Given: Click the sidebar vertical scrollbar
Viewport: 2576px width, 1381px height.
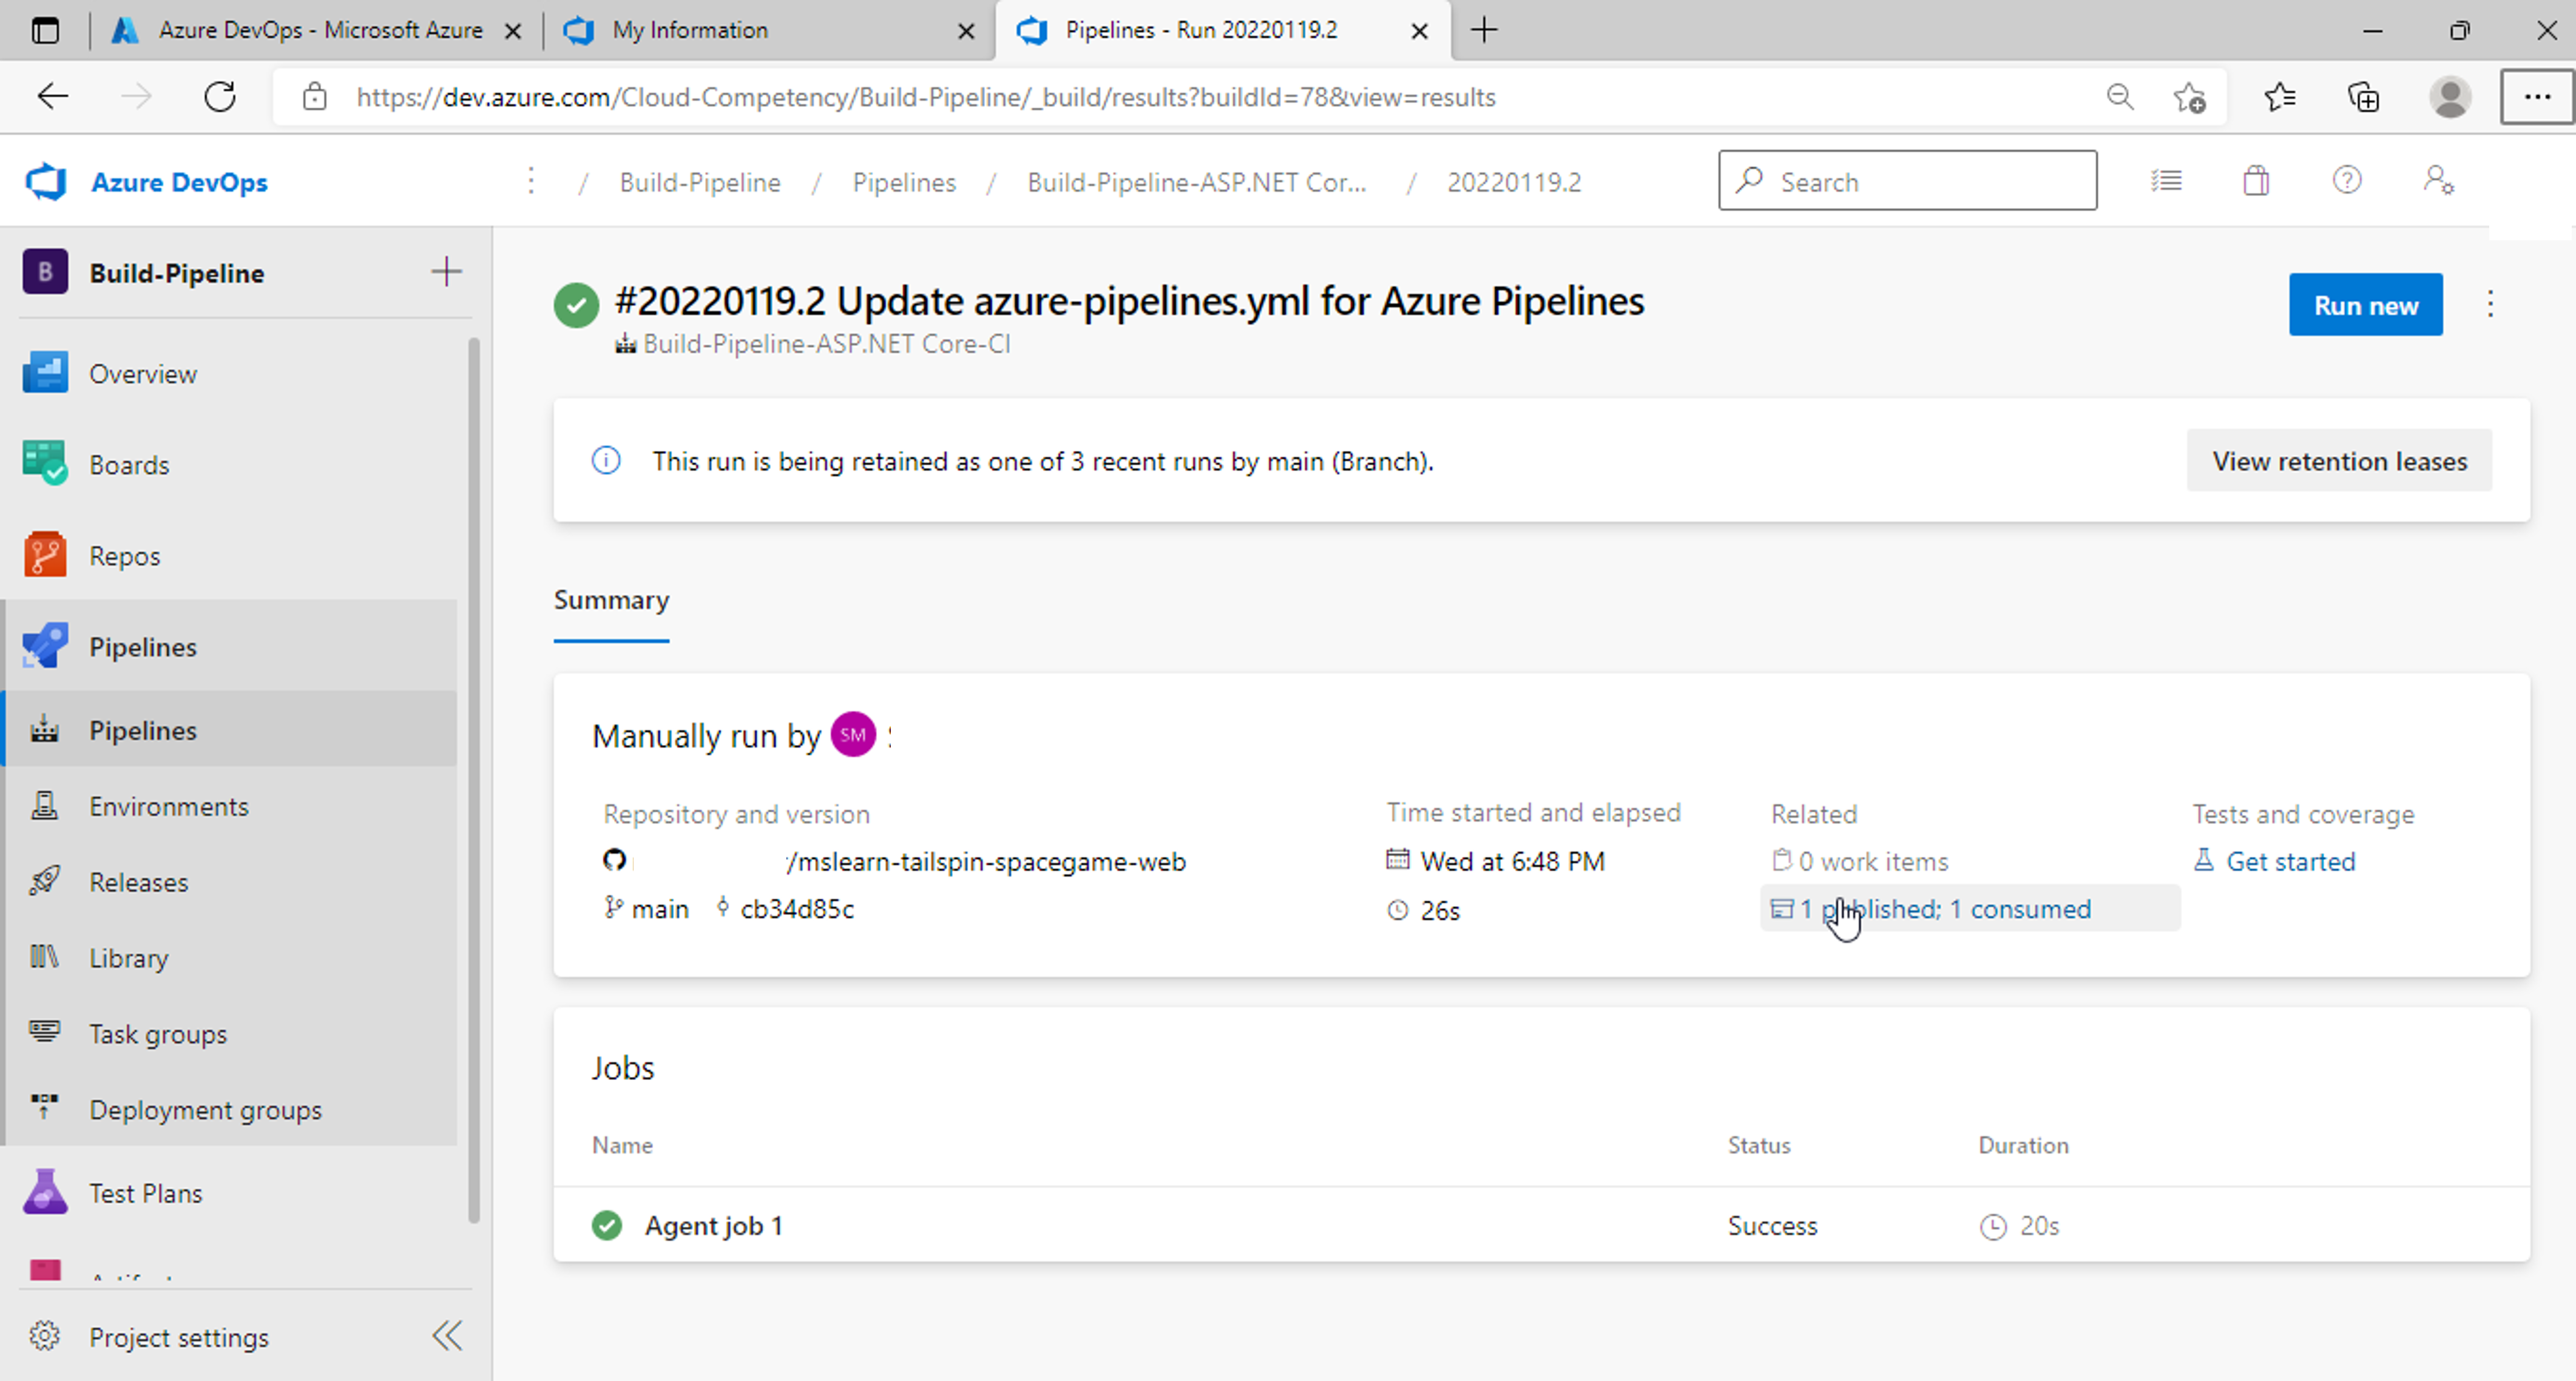Looking at the screenshot, I should pos(473,780).
